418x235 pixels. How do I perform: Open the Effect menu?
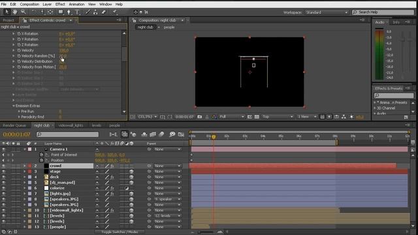click(60, 5)
